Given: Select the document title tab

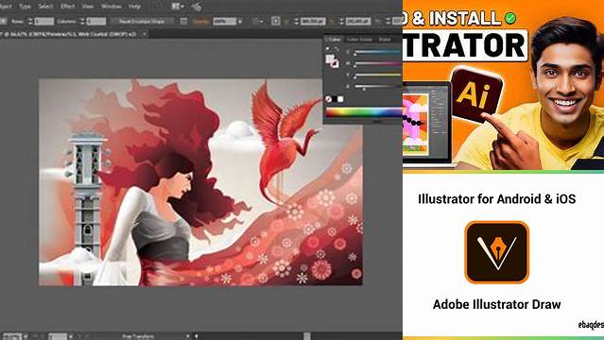Looking at the screenshot, I should pos(69,34).
